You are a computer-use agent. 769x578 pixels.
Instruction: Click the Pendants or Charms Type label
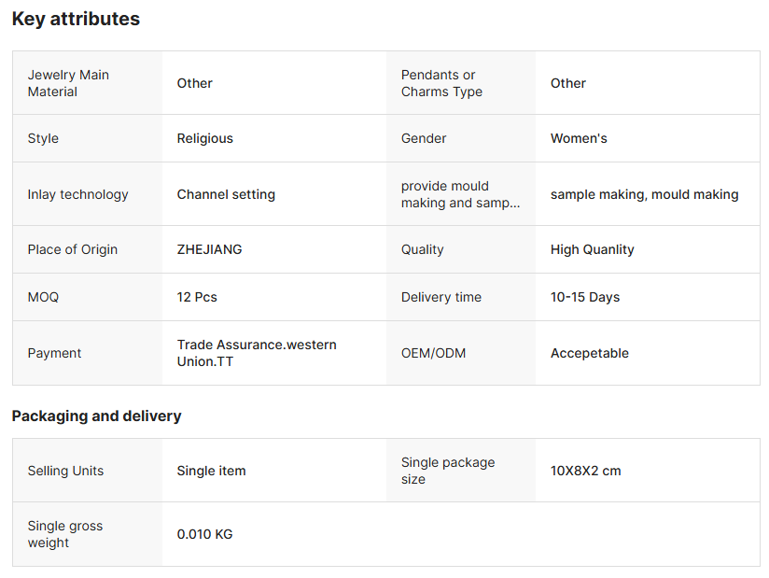coord(441,83)
